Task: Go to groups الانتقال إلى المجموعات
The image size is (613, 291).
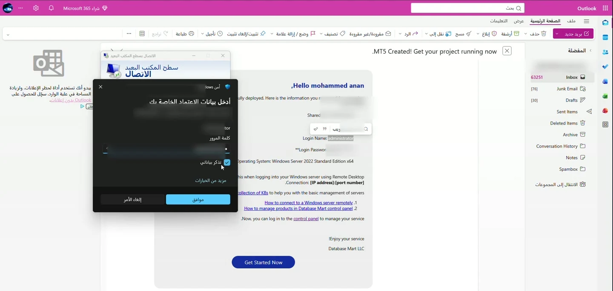Action: pos(560,185)
